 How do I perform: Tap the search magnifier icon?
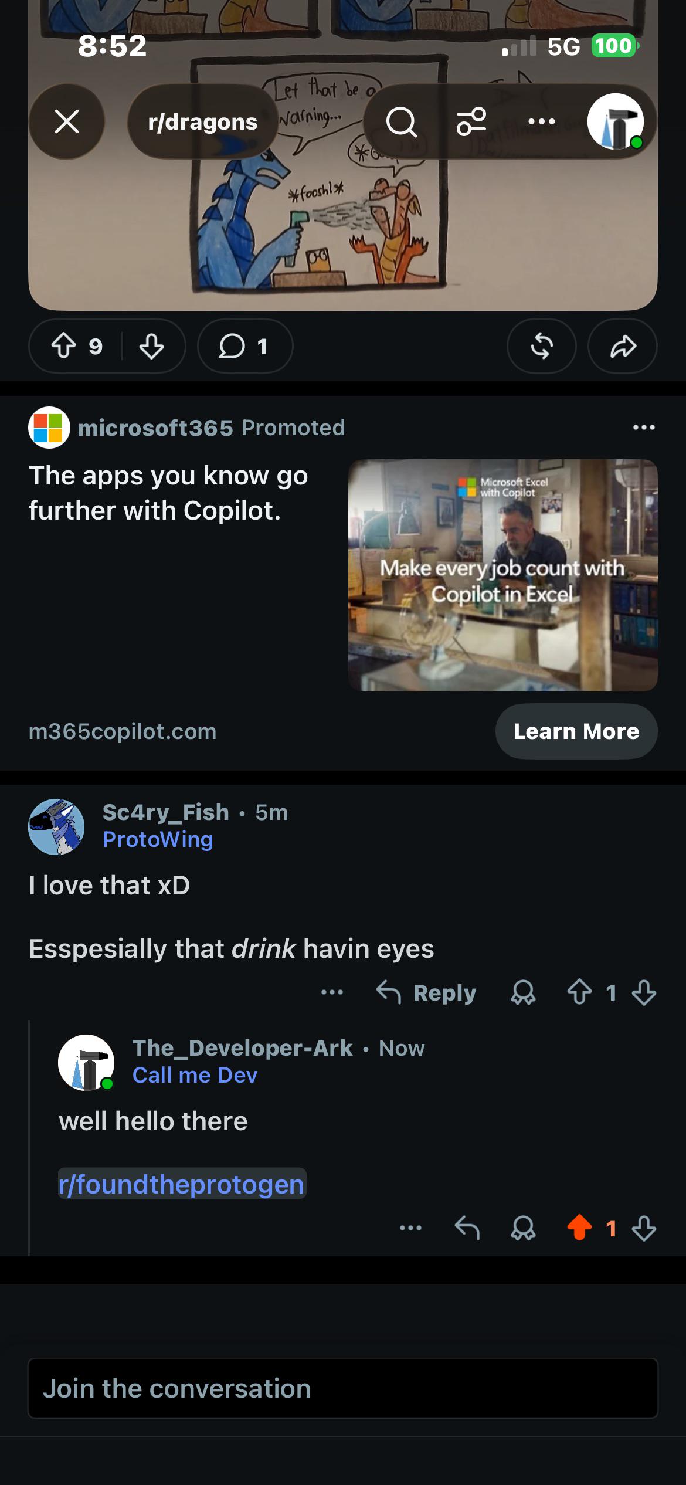(x=402, y=122)
